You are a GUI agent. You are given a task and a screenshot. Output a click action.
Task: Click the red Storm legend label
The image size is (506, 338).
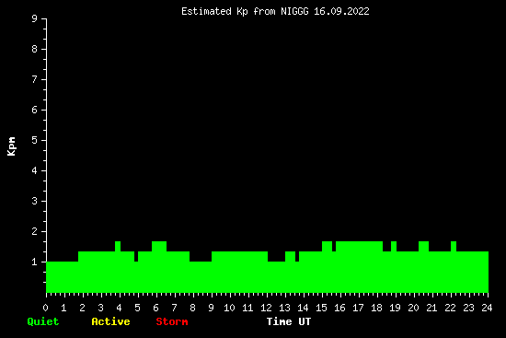172,321
